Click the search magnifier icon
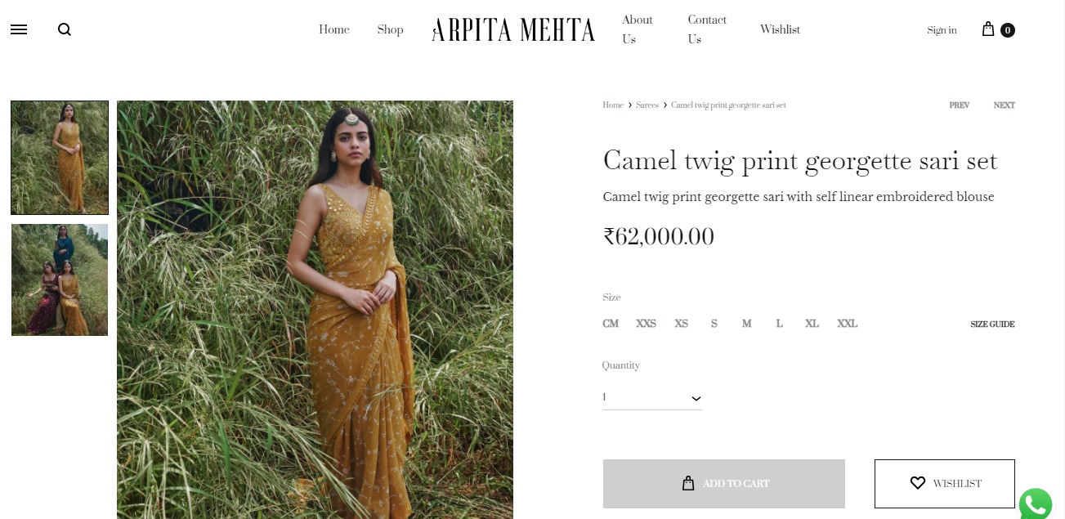 (x=65, y=29)
